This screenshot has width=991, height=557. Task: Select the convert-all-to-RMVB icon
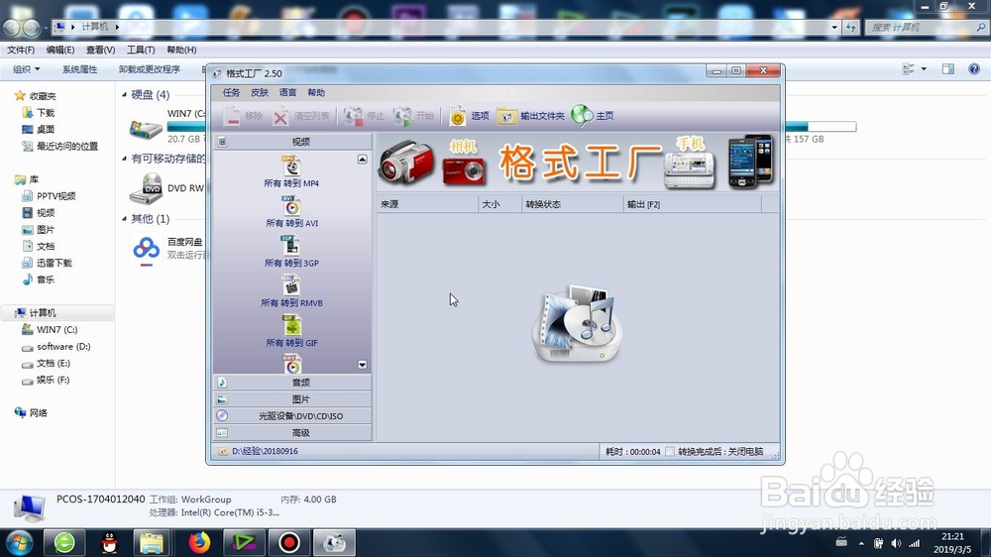tap(291, 285)
